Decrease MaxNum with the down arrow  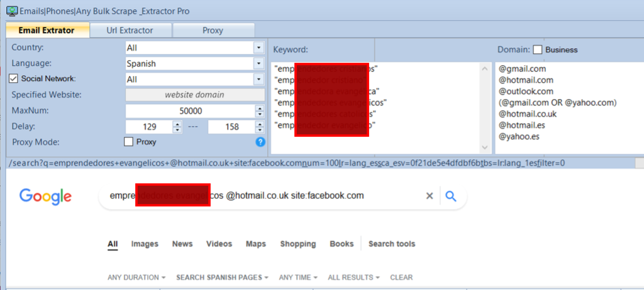(260, 114)
